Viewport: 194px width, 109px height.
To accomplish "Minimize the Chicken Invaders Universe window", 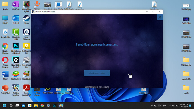I will tap(147, 12).
